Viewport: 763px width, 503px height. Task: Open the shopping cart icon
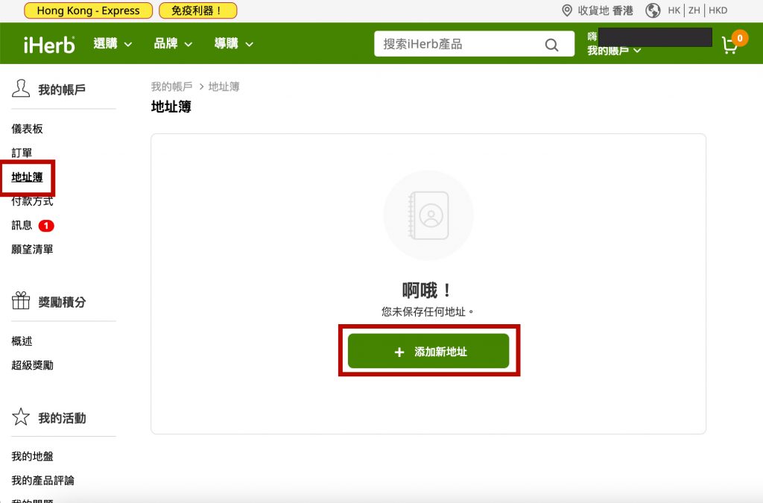pos(730,45)
